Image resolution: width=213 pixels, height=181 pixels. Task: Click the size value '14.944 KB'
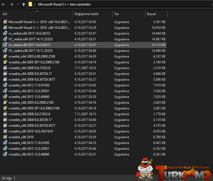click(159, 33)
